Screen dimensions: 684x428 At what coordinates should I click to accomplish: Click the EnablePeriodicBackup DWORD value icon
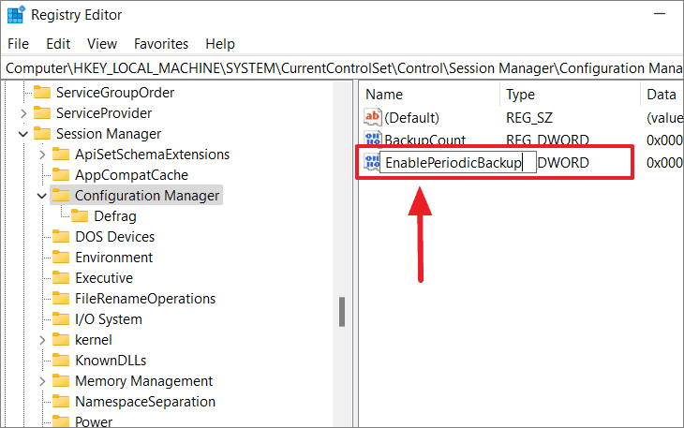372,163
